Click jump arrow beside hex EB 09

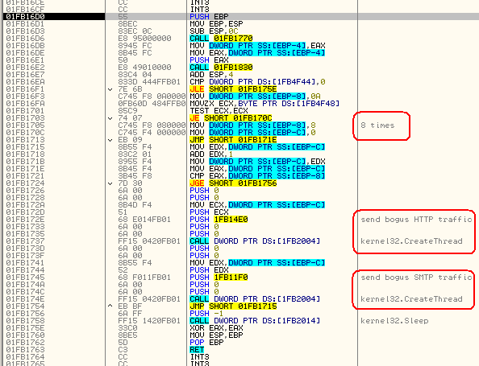pyautogui.click(x=110, y=140)
